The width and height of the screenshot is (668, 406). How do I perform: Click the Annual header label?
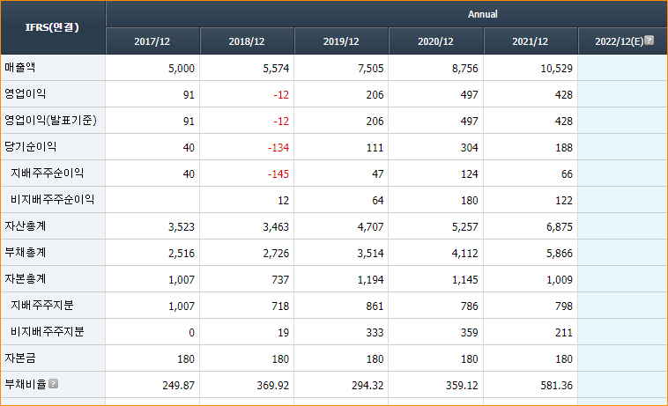[483, 14]
